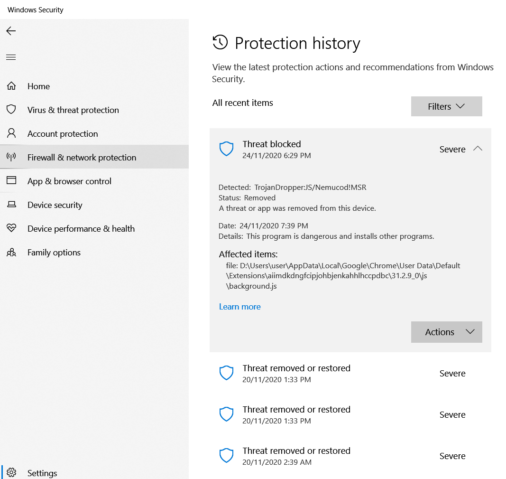Image resolution: width=506 pixels, height=479 pixels.
Task: Click the 24/11/2020 6:29 PM timestamp
Action: click(276, 156)
